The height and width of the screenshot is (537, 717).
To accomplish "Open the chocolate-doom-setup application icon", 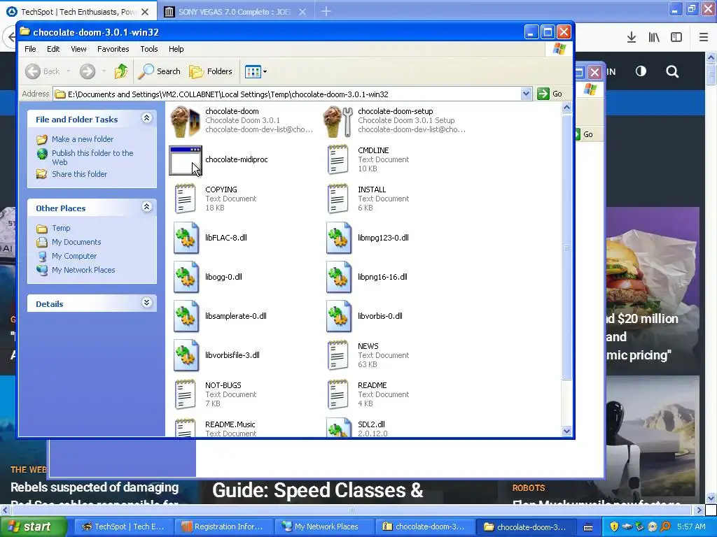I will point(338,121).
